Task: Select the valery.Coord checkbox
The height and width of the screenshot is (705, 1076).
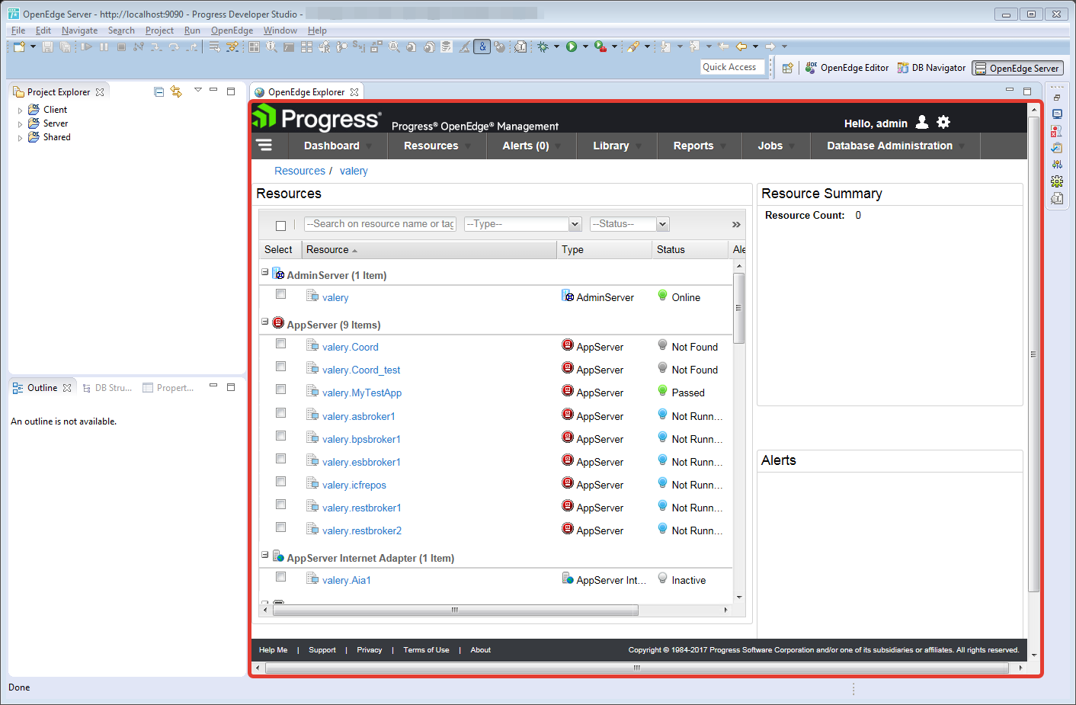Action: pos(280,344)
